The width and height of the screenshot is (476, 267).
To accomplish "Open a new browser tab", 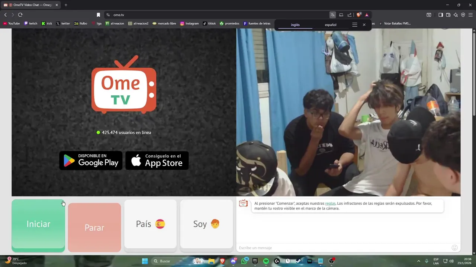I will 66,5.
